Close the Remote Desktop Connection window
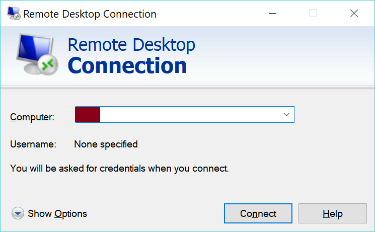Viewport: 375px width, 232px height. [354, 14]
